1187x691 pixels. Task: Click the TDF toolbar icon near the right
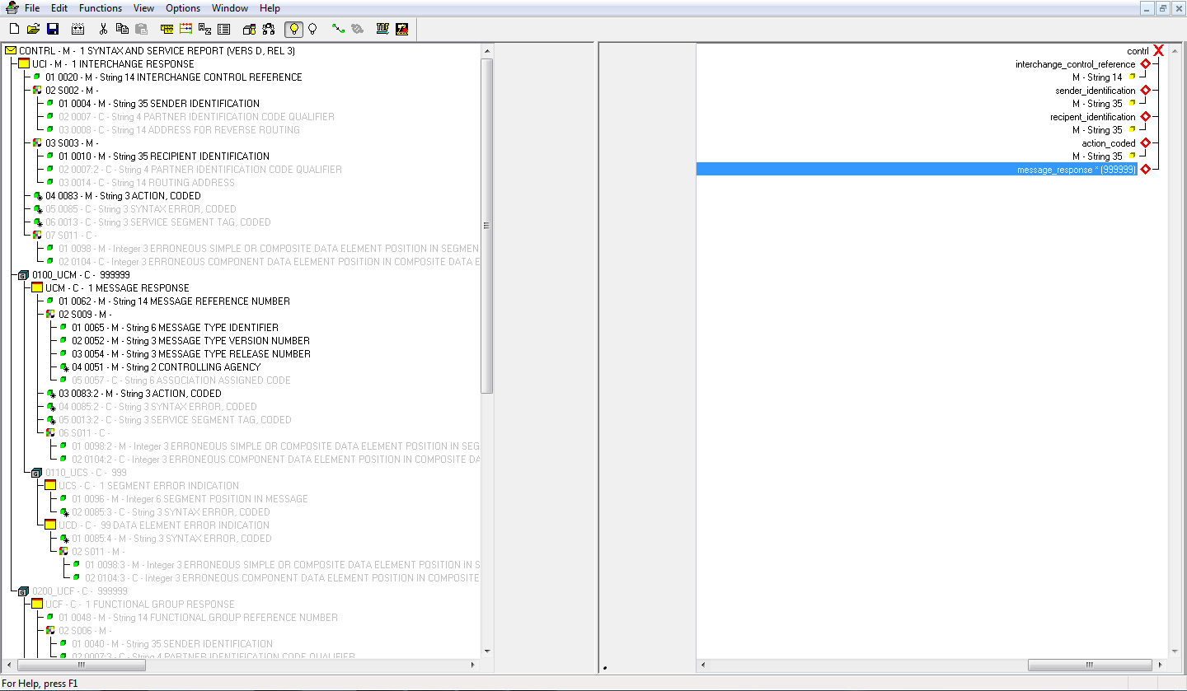coord(382,29)
